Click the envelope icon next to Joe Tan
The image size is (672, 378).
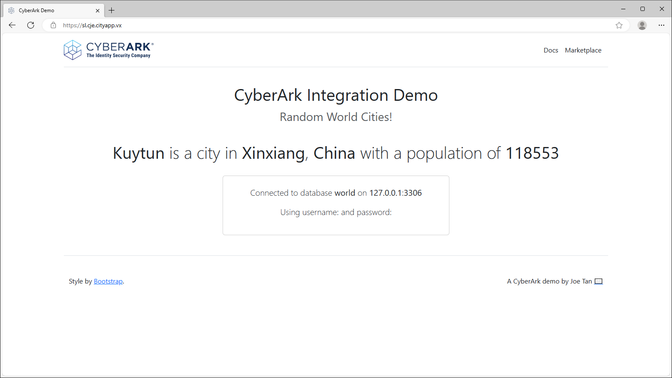point(598,281)
